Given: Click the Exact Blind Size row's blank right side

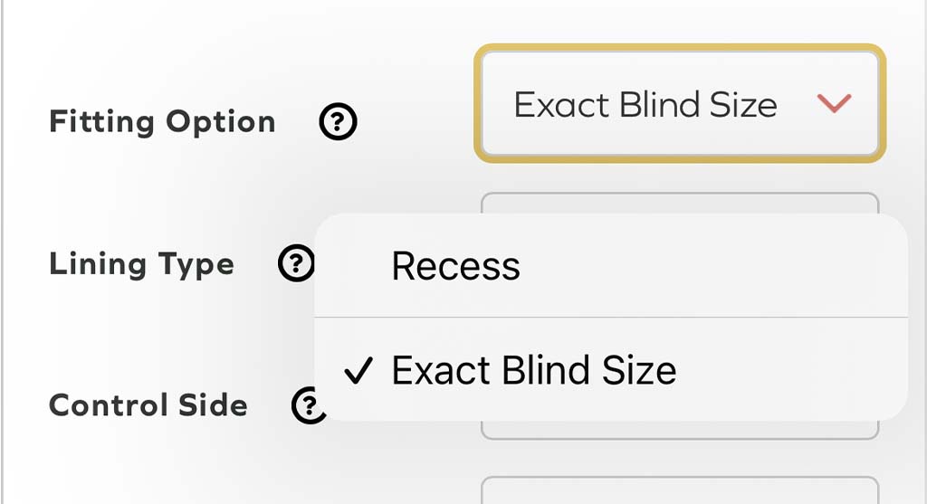Looking at the screenshot, I should 797,371.
